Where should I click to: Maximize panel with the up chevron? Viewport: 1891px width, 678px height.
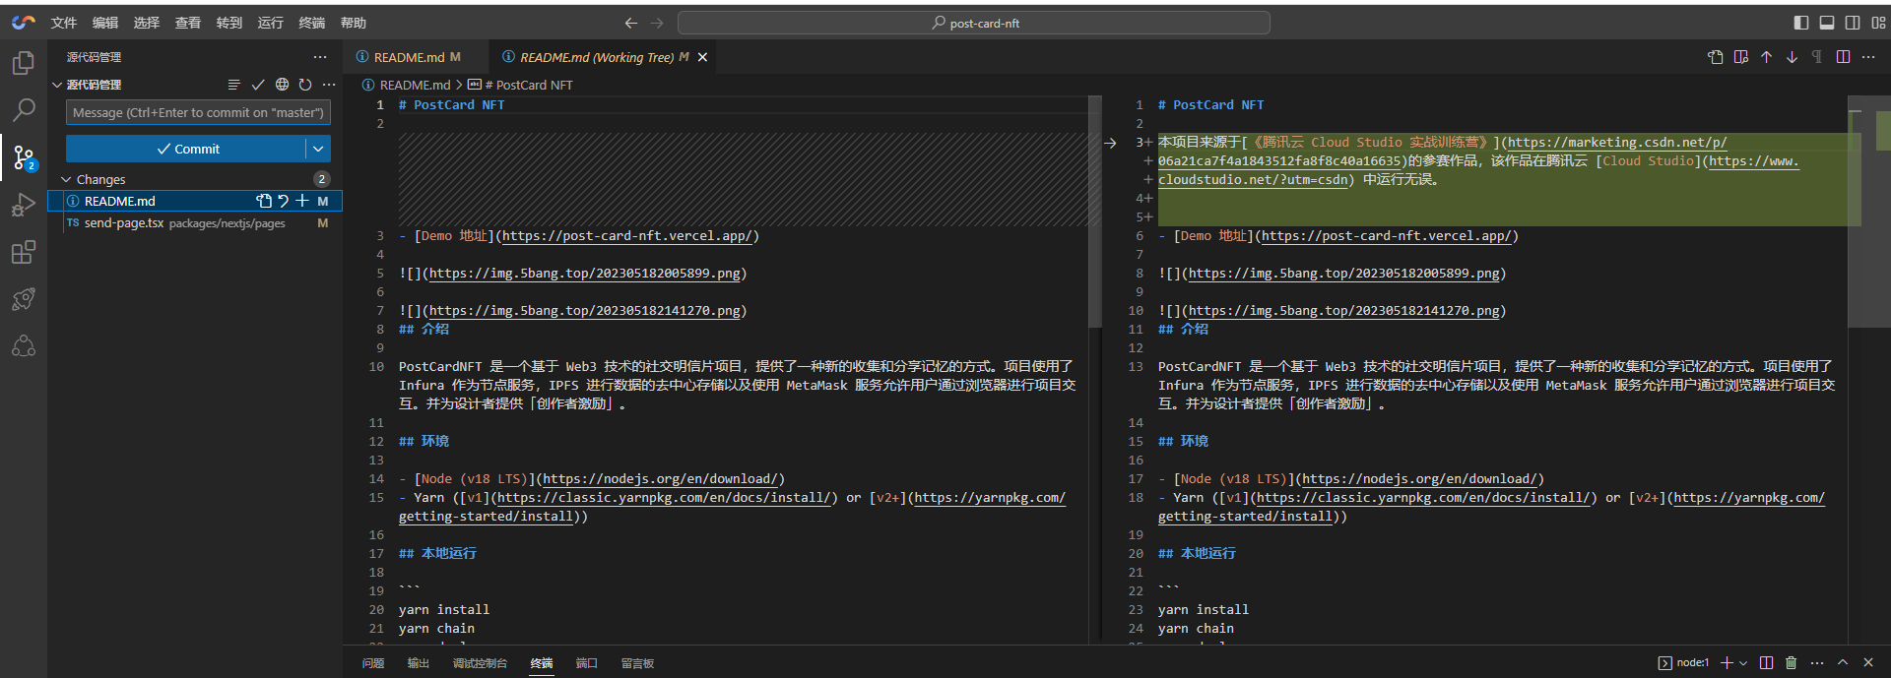coord(1843,663)
